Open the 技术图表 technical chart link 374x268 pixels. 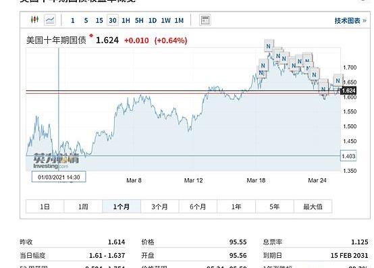[x=350, y=21]
